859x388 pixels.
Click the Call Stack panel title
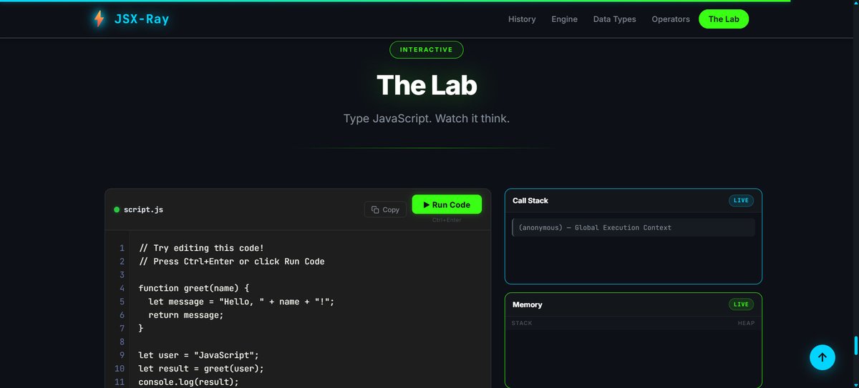coord(530,201)
